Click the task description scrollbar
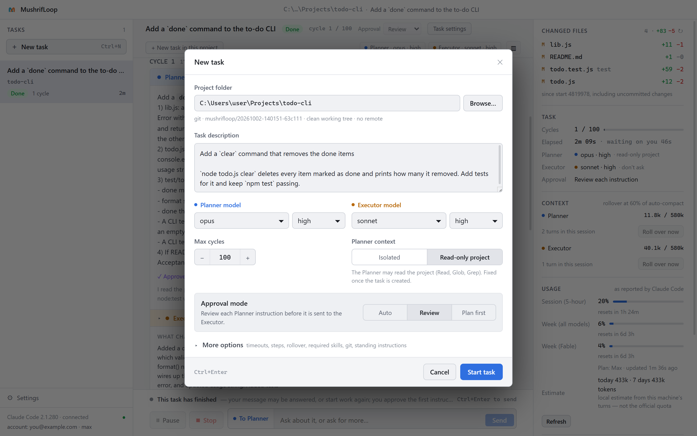Screen dimensions: 697x436 (x=499, y=164)
